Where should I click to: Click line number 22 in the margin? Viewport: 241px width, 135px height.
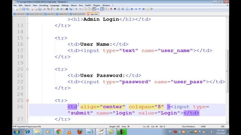click(x=20, y=82)
